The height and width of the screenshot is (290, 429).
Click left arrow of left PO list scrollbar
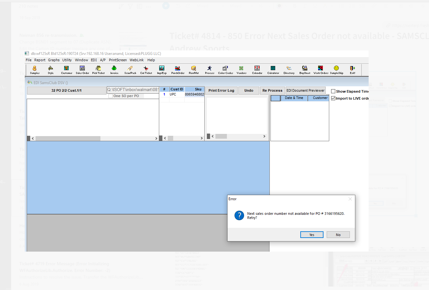click(33, 138)
